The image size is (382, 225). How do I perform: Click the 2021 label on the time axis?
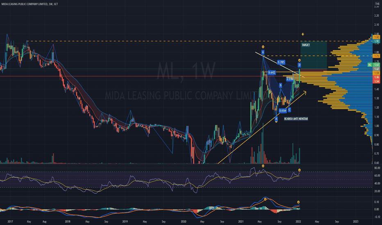241,222
